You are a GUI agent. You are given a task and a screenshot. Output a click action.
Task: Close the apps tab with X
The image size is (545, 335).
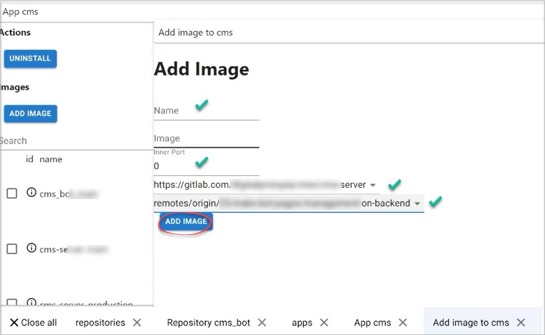(x=324, y=323)
